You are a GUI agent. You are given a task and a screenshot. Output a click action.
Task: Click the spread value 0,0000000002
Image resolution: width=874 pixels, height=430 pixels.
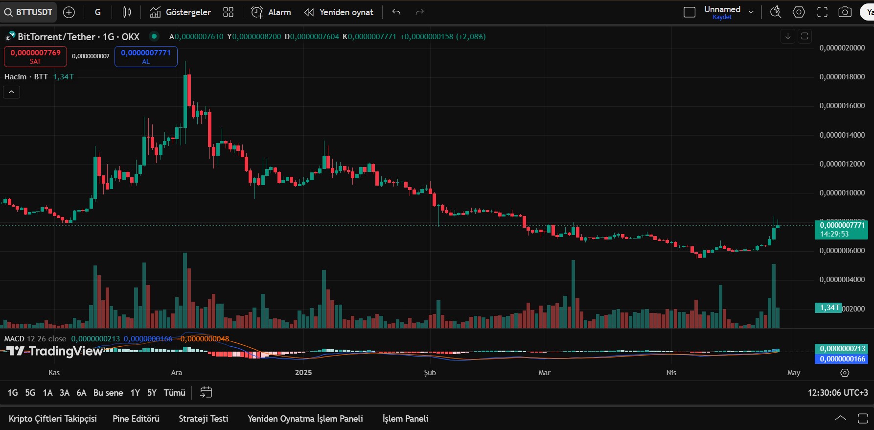(91, 56)
